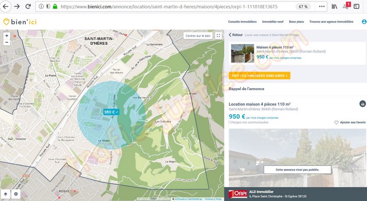This screenshot has height=201, width=367.
Task: Click the 950 € map price marker
Action: (x=111, y=112)
